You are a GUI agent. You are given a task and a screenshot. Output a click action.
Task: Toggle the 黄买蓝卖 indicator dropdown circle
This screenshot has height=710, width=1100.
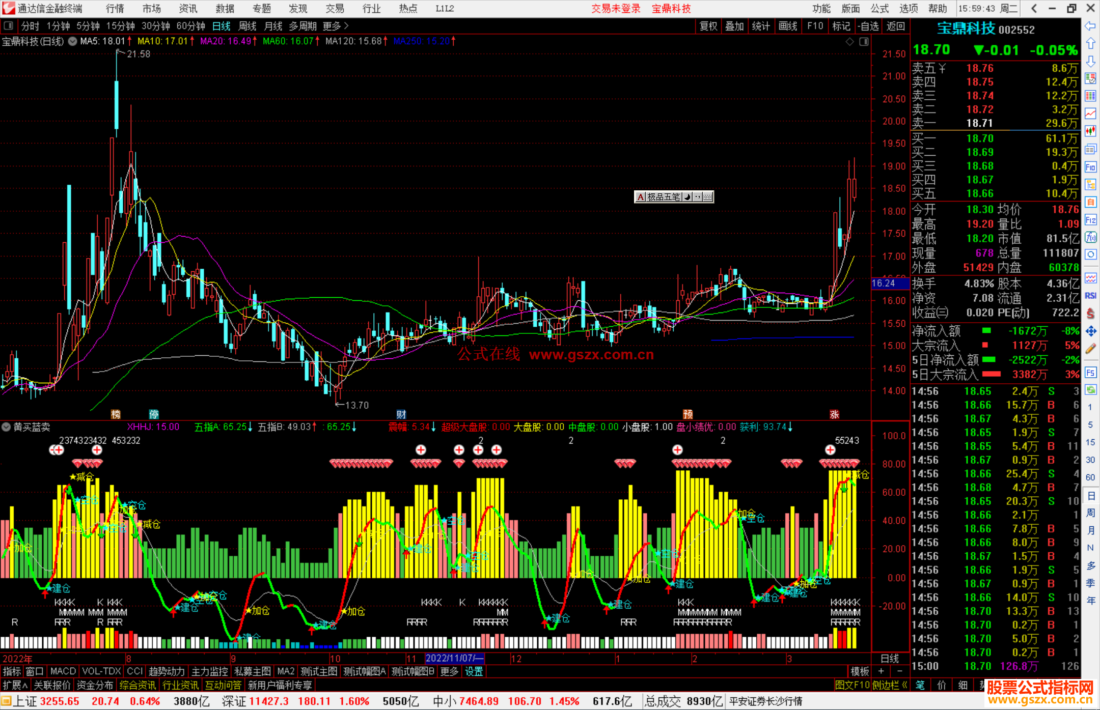click(7, 427)
